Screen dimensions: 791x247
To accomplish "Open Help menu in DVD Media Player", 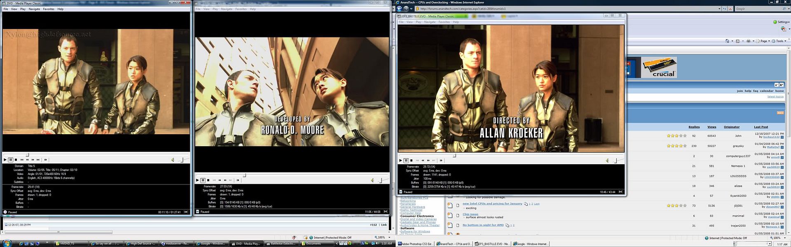I will (x=60, y=9).
